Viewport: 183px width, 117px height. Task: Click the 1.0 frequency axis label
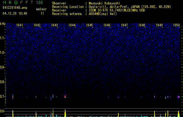(x=2, y=53)
